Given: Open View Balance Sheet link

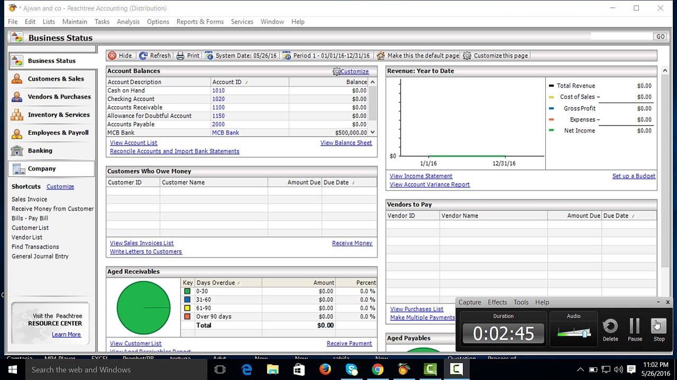Looking at the screenshot, I should pyautogui.click(x=346, y=143).
